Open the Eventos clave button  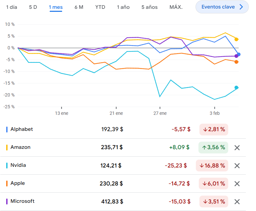[218, 7]
